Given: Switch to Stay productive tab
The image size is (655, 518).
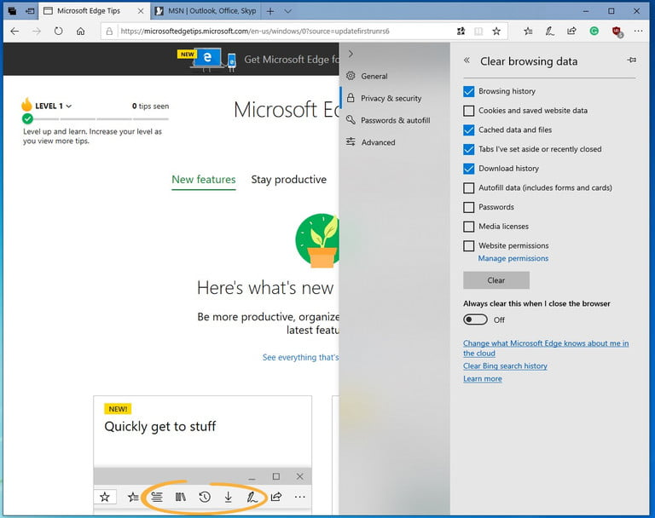Looking at the screenshot, I should click(288, 180).
